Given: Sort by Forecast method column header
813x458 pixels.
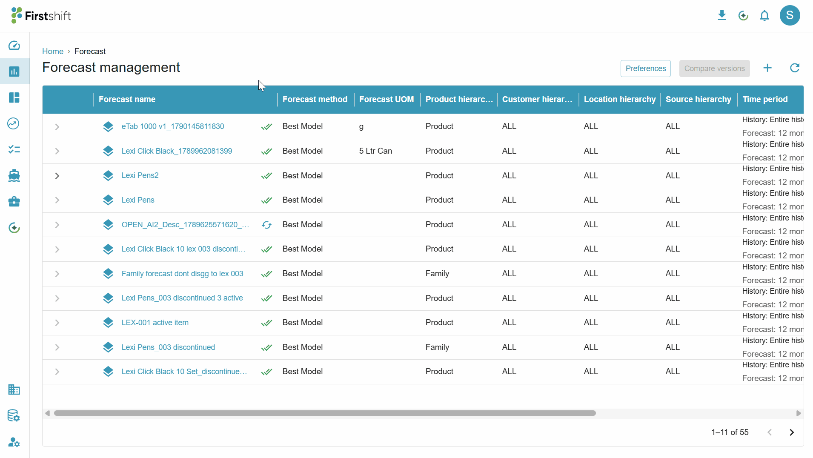Looking at the screenshot, I should [x=315, y=100].
